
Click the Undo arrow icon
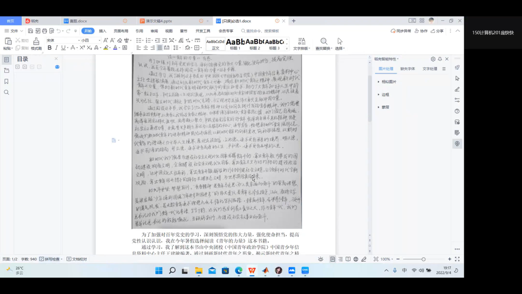pos(58,31)
